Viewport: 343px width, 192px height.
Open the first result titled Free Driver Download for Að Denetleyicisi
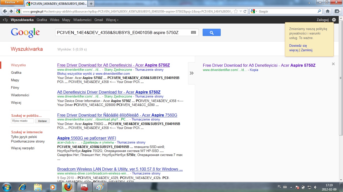(x=113, y=65)
